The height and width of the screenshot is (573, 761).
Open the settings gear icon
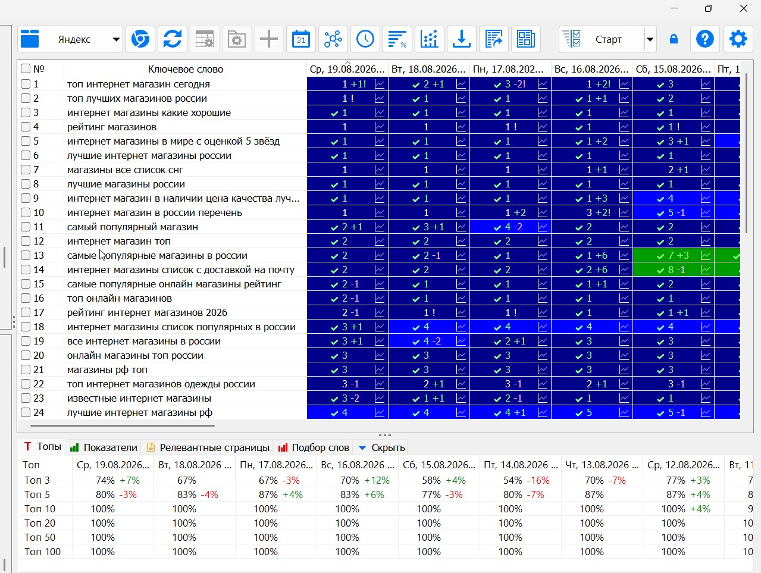(738, 39)
